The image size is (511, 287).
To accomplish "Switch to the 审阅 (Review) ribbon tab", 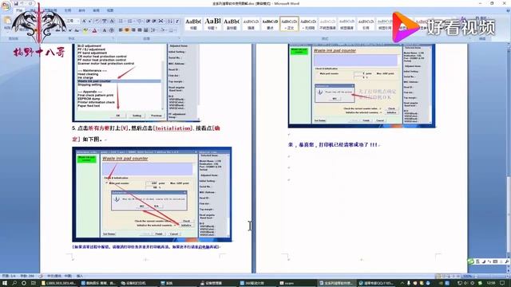I will (x=96, y=10).
